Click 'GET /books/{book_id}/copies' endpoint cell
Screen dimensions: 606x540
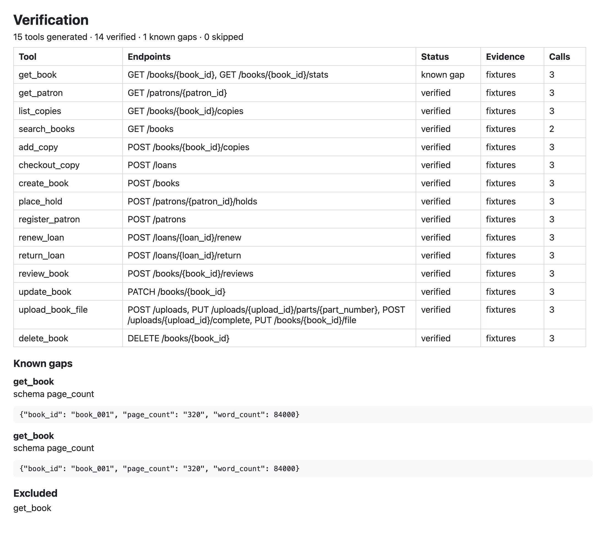pyautogui.click(x=269, y=111)
